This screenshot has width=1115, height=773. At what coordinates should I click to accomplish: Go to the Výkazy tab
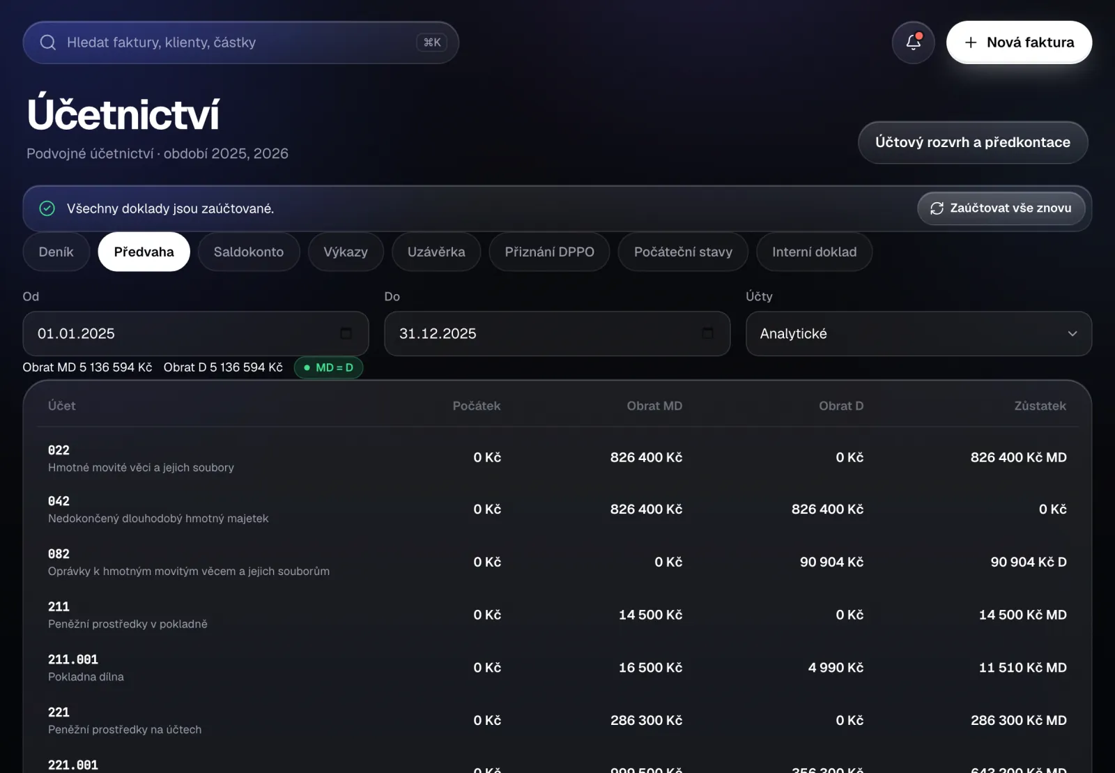point(346,252)
